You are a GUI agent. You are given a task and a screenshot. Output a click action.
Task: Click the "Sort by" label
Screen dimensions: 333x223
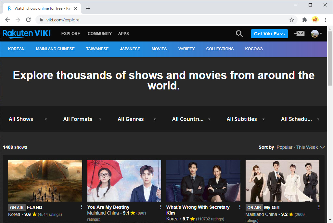[x=266, y=147]
